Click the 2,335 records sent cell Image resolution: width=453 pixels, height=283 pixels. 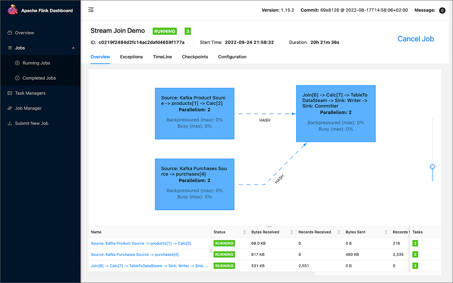(x=398, y=255)
